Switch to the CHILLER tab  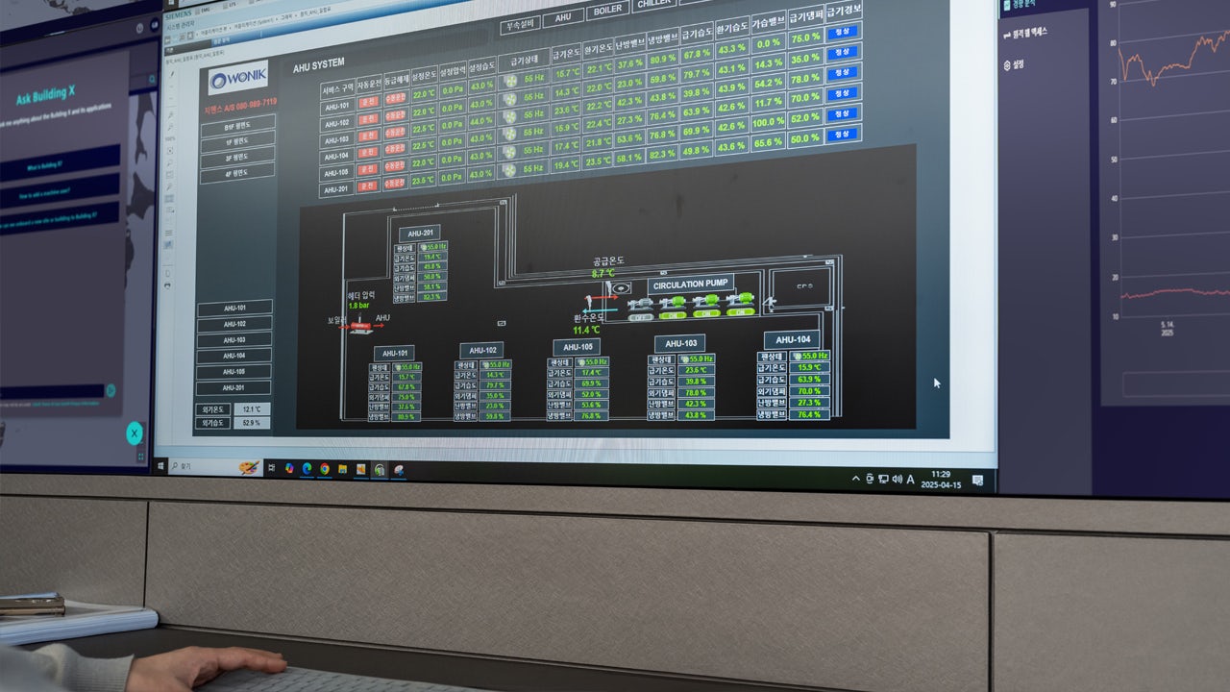pyautogui.click(x=653, y=5)
